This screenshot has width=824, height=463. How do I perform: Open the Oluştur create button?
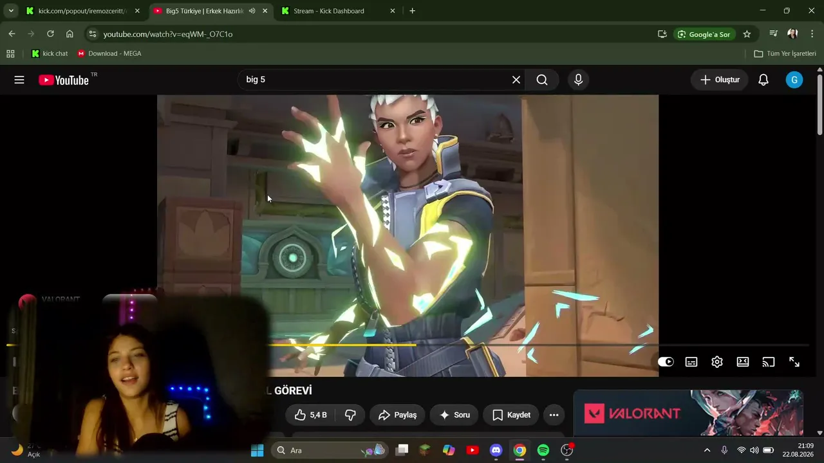point(720,80)
